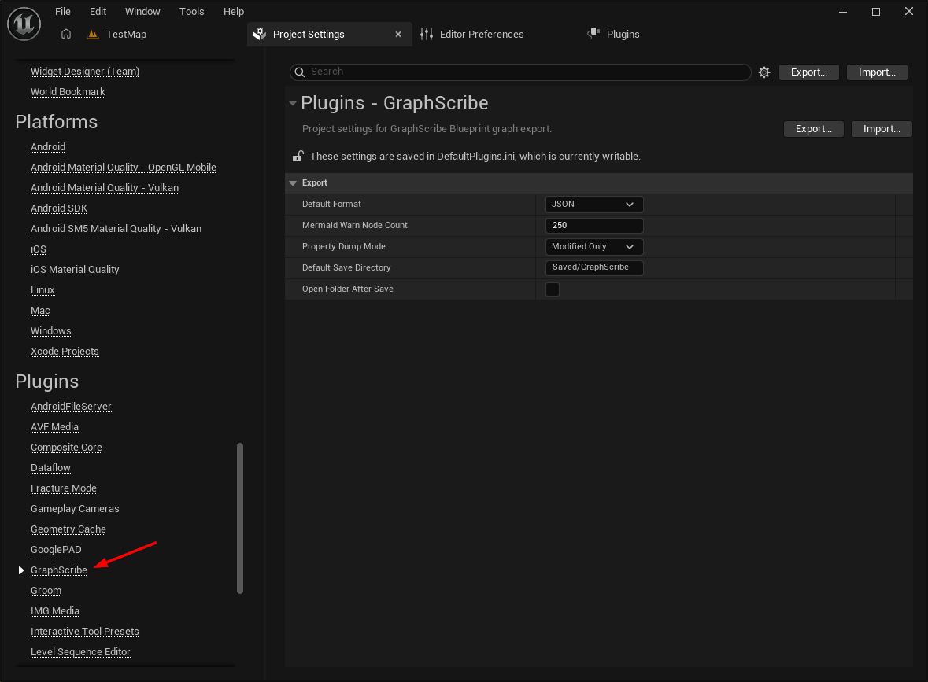Click the Mermaid Warn Node Count field
This screenshot has height=682, width=928.
[593, 225]
